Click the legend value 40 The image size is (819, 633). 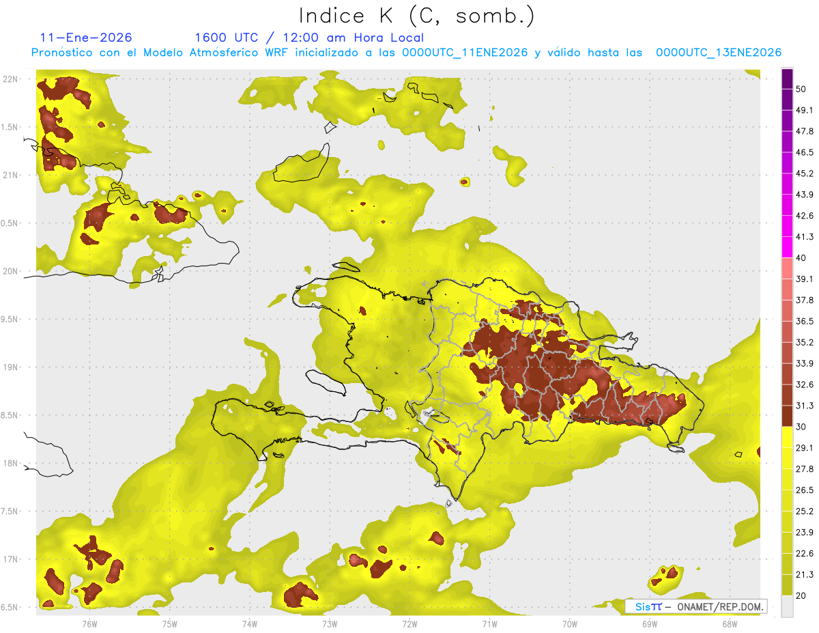801,258
